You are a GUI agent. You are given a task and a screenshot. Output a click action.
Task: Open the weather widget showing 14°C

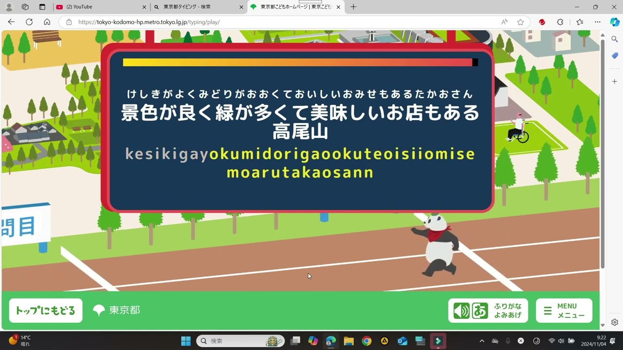[x=20, y=341]
